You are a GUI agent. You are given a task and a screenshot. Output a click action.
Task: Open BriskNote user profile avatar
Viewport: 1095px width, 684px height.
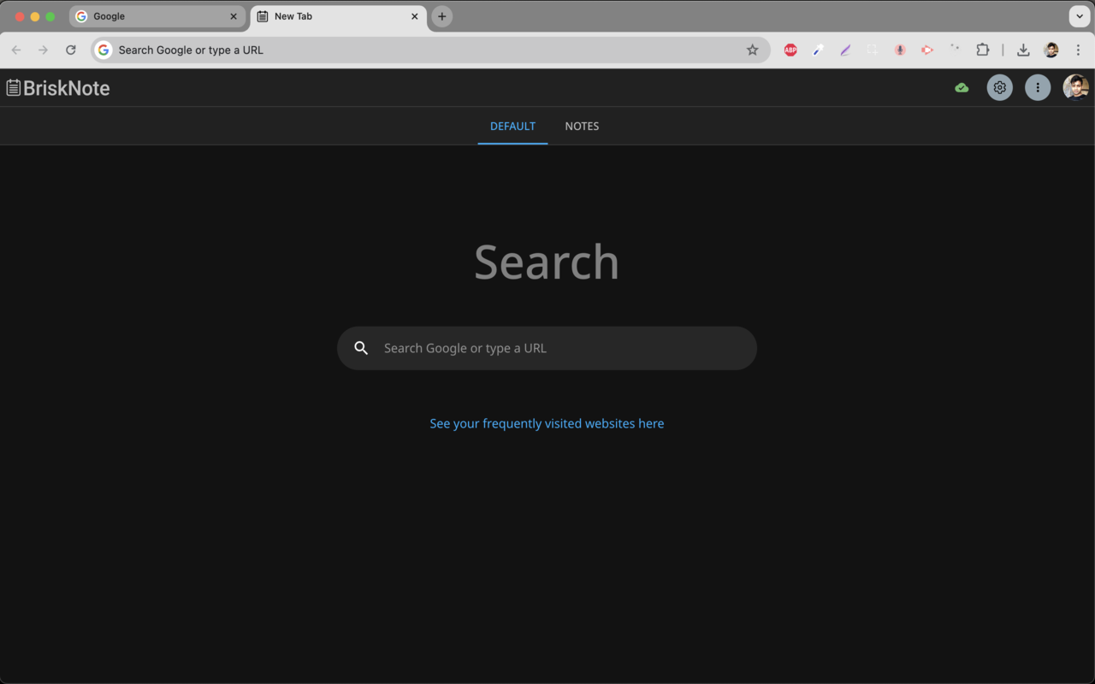[1075, 87]
